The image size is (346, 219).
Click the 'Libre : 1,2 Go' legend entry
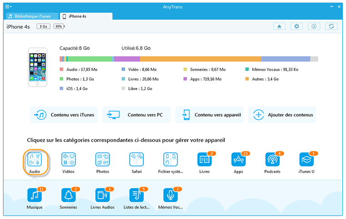pos(137,88)
